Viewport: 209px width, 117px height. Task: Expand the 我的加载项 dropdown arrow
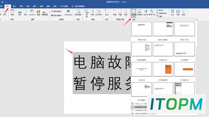click(63, 16)
